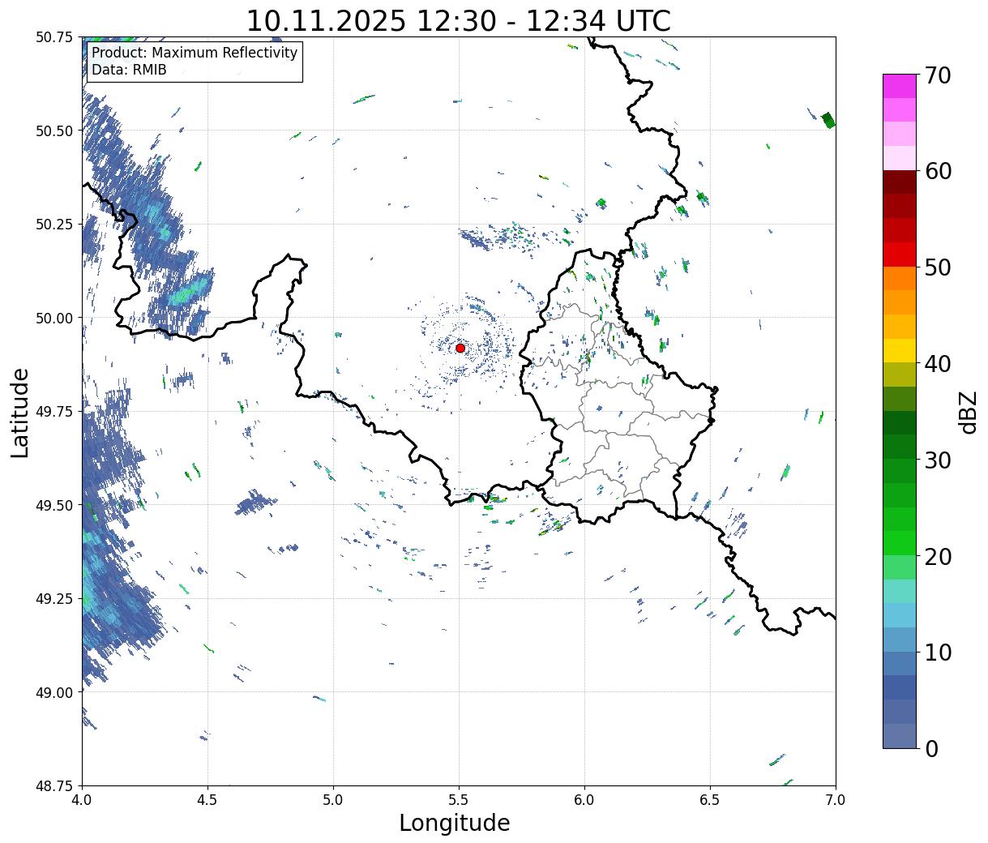Click the latitude tick label 49.50
Image resolution: width=988 pixels, height=843 pixels.
[x=55, y=505]
